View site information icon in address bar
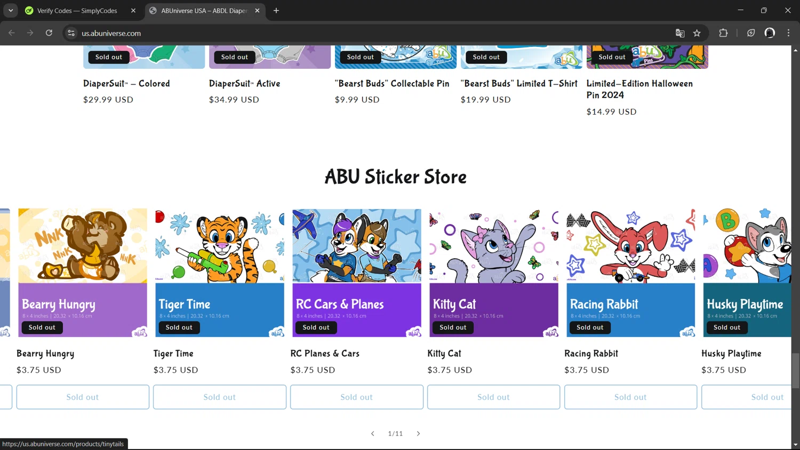Viewport: 800px width, 450px height. [71, 33]
